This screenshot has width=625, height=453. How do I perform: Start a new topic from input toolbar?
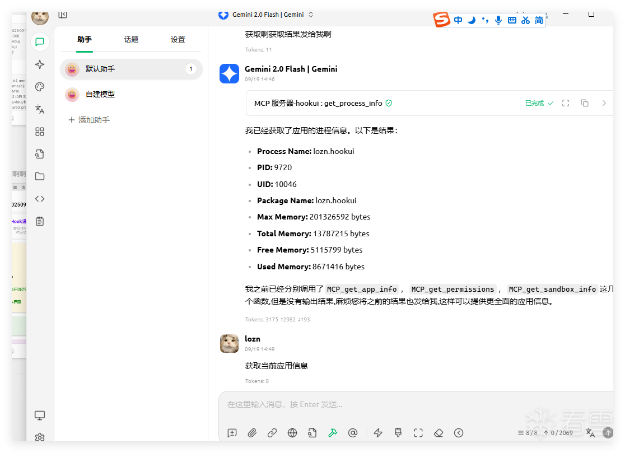tap(232, 433)
